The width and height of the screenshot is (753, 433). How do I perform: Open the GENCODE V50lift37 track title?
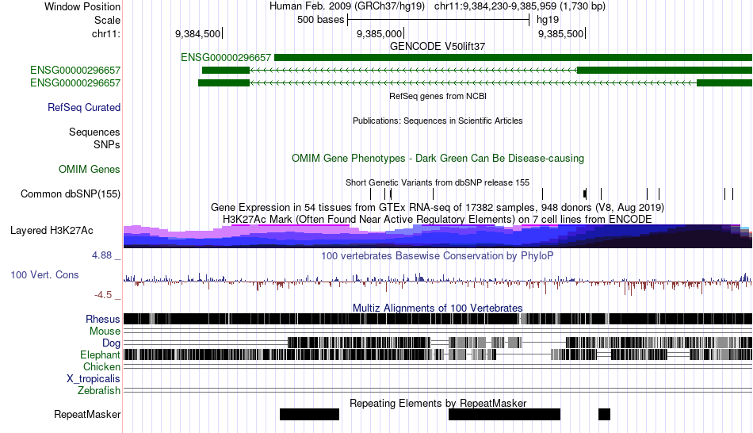438,46
